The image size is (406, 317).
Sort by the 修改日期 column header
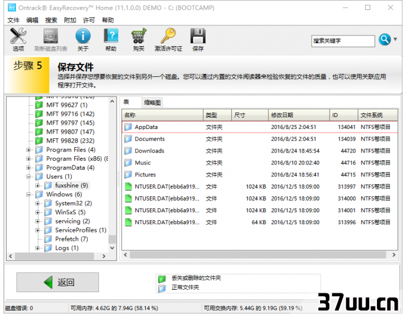click(299, 115)
